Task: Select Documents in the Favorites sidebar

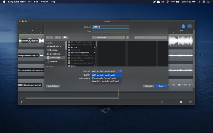Action: 55,54
